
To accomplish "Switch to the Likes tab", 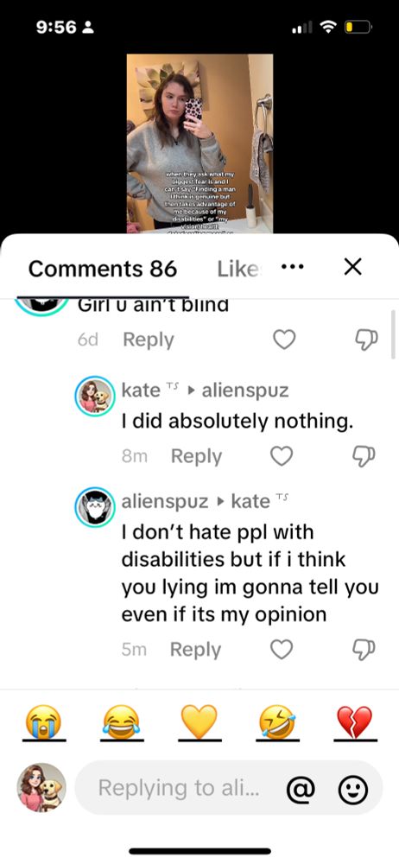I will 237,269.
